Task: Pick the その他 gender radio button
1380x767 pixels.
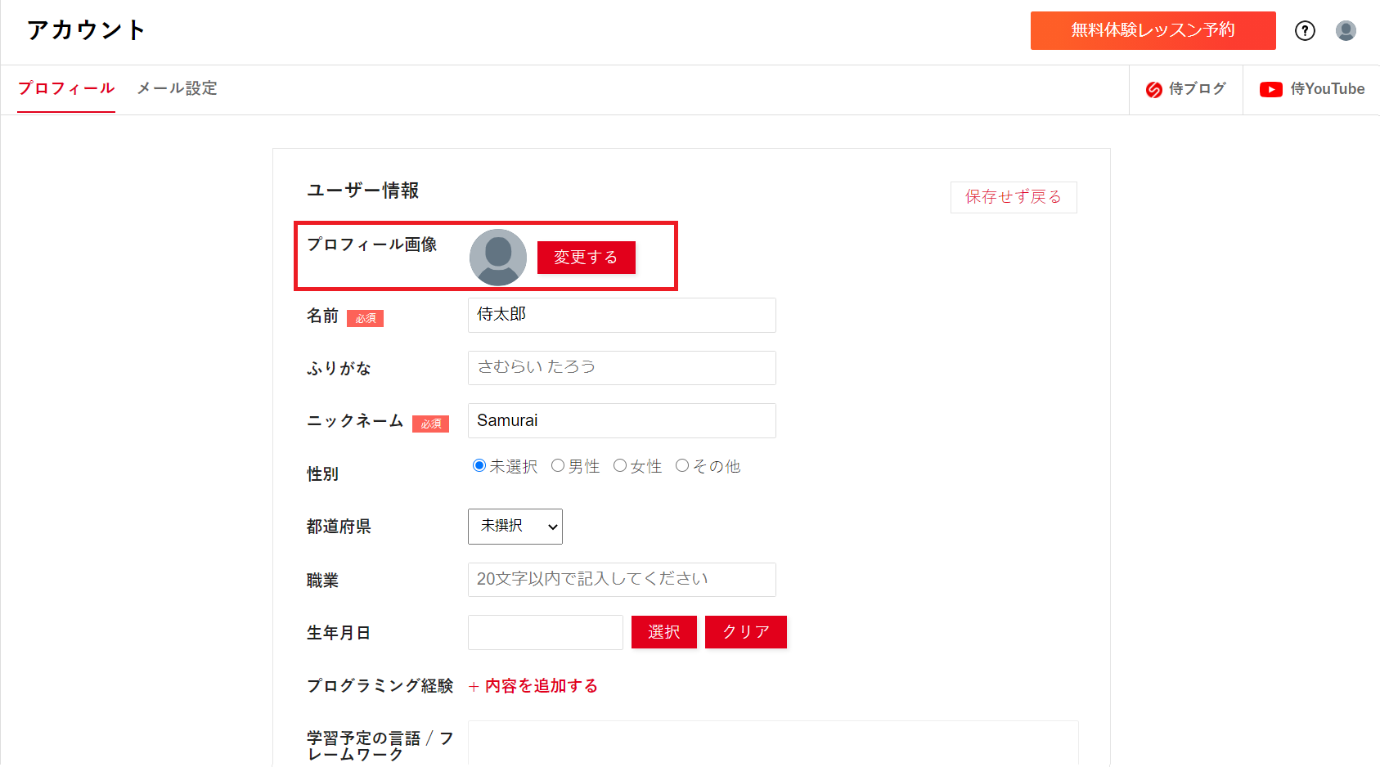Action: pos(682,466)
